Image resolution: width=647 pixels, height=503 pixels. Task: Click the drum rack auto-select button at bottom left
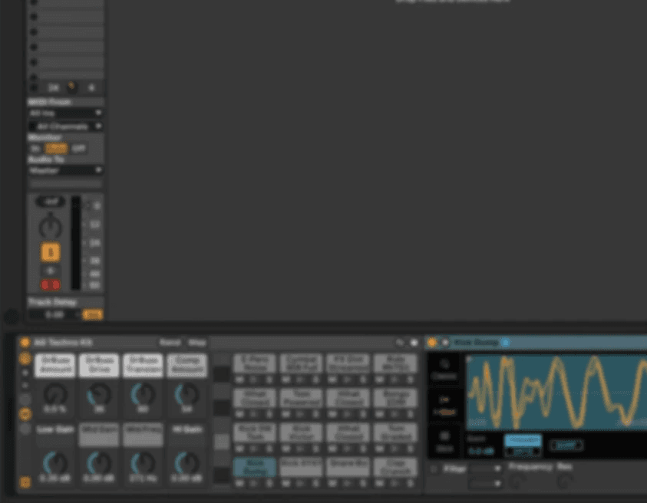pyautogui.click(x=25, y=482)
